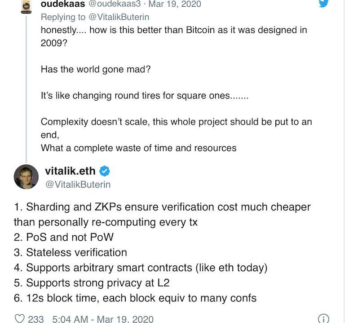The image size is (345, 323).
Task: Open the tweet info icon
Action: [323, 319]
